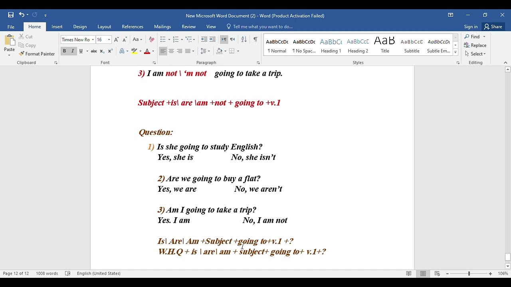Apply strikethrough formatting

pyautogui.click(x=94, y=51)
